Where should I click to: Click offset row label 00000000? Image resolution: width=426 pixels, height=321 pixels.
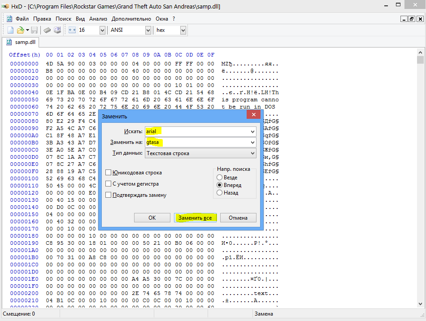[25, 64]
